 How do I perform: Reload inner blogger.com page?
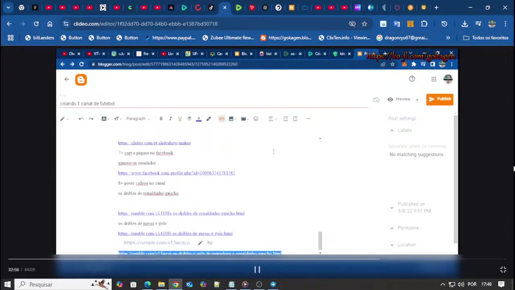point(81,64)
